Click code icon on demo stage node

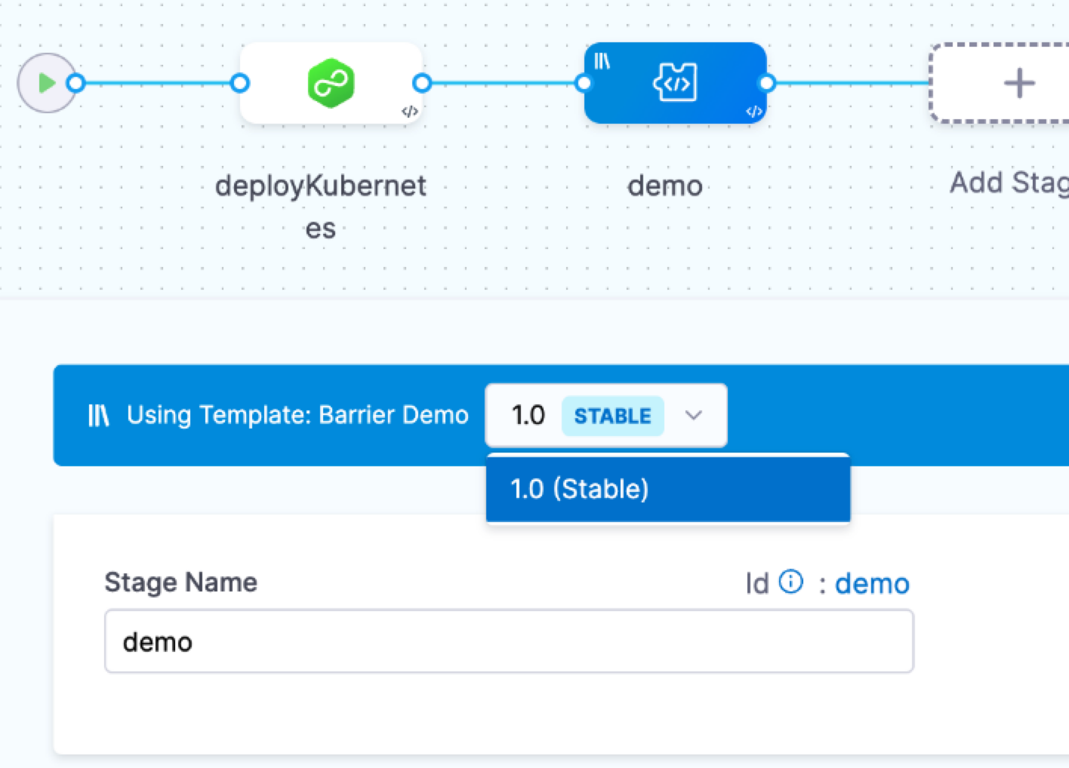753,112
